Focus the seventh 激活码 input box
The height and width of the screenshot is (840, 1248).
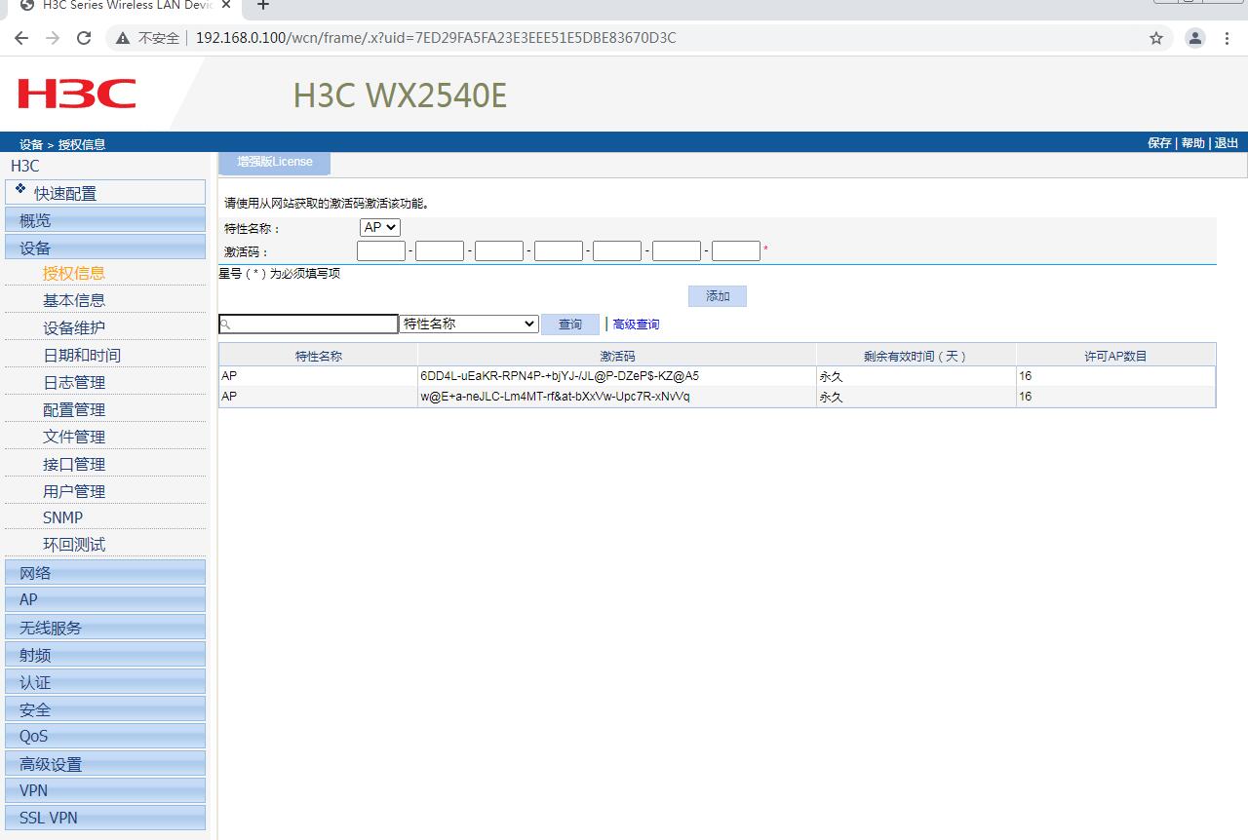point(736,251)
